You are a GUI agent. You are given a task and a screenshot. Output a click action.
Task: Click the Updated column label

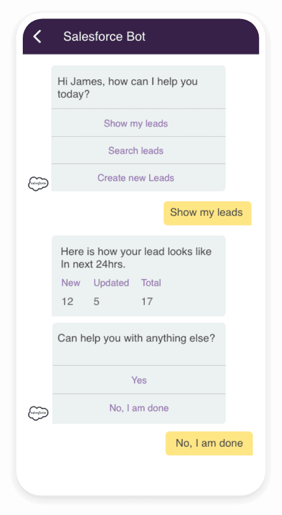tap(111, 282)
